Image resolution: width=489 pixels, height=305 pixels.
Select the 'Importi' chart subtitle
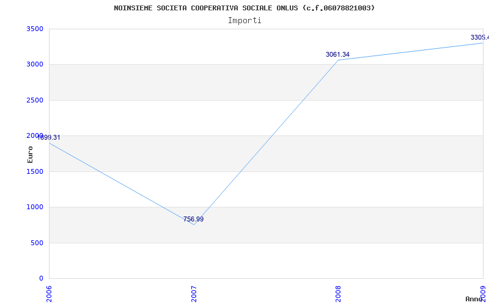tap(244, 21)
